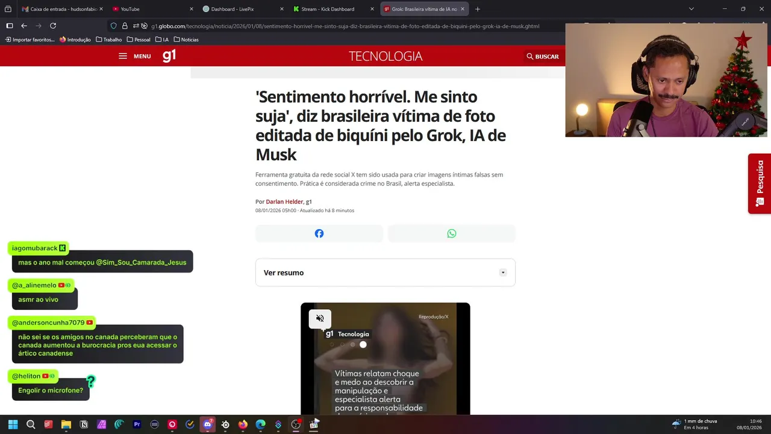Screen dimensions: 771x434
Task: Open OBS Studio from taskbar
Action: 296,424
